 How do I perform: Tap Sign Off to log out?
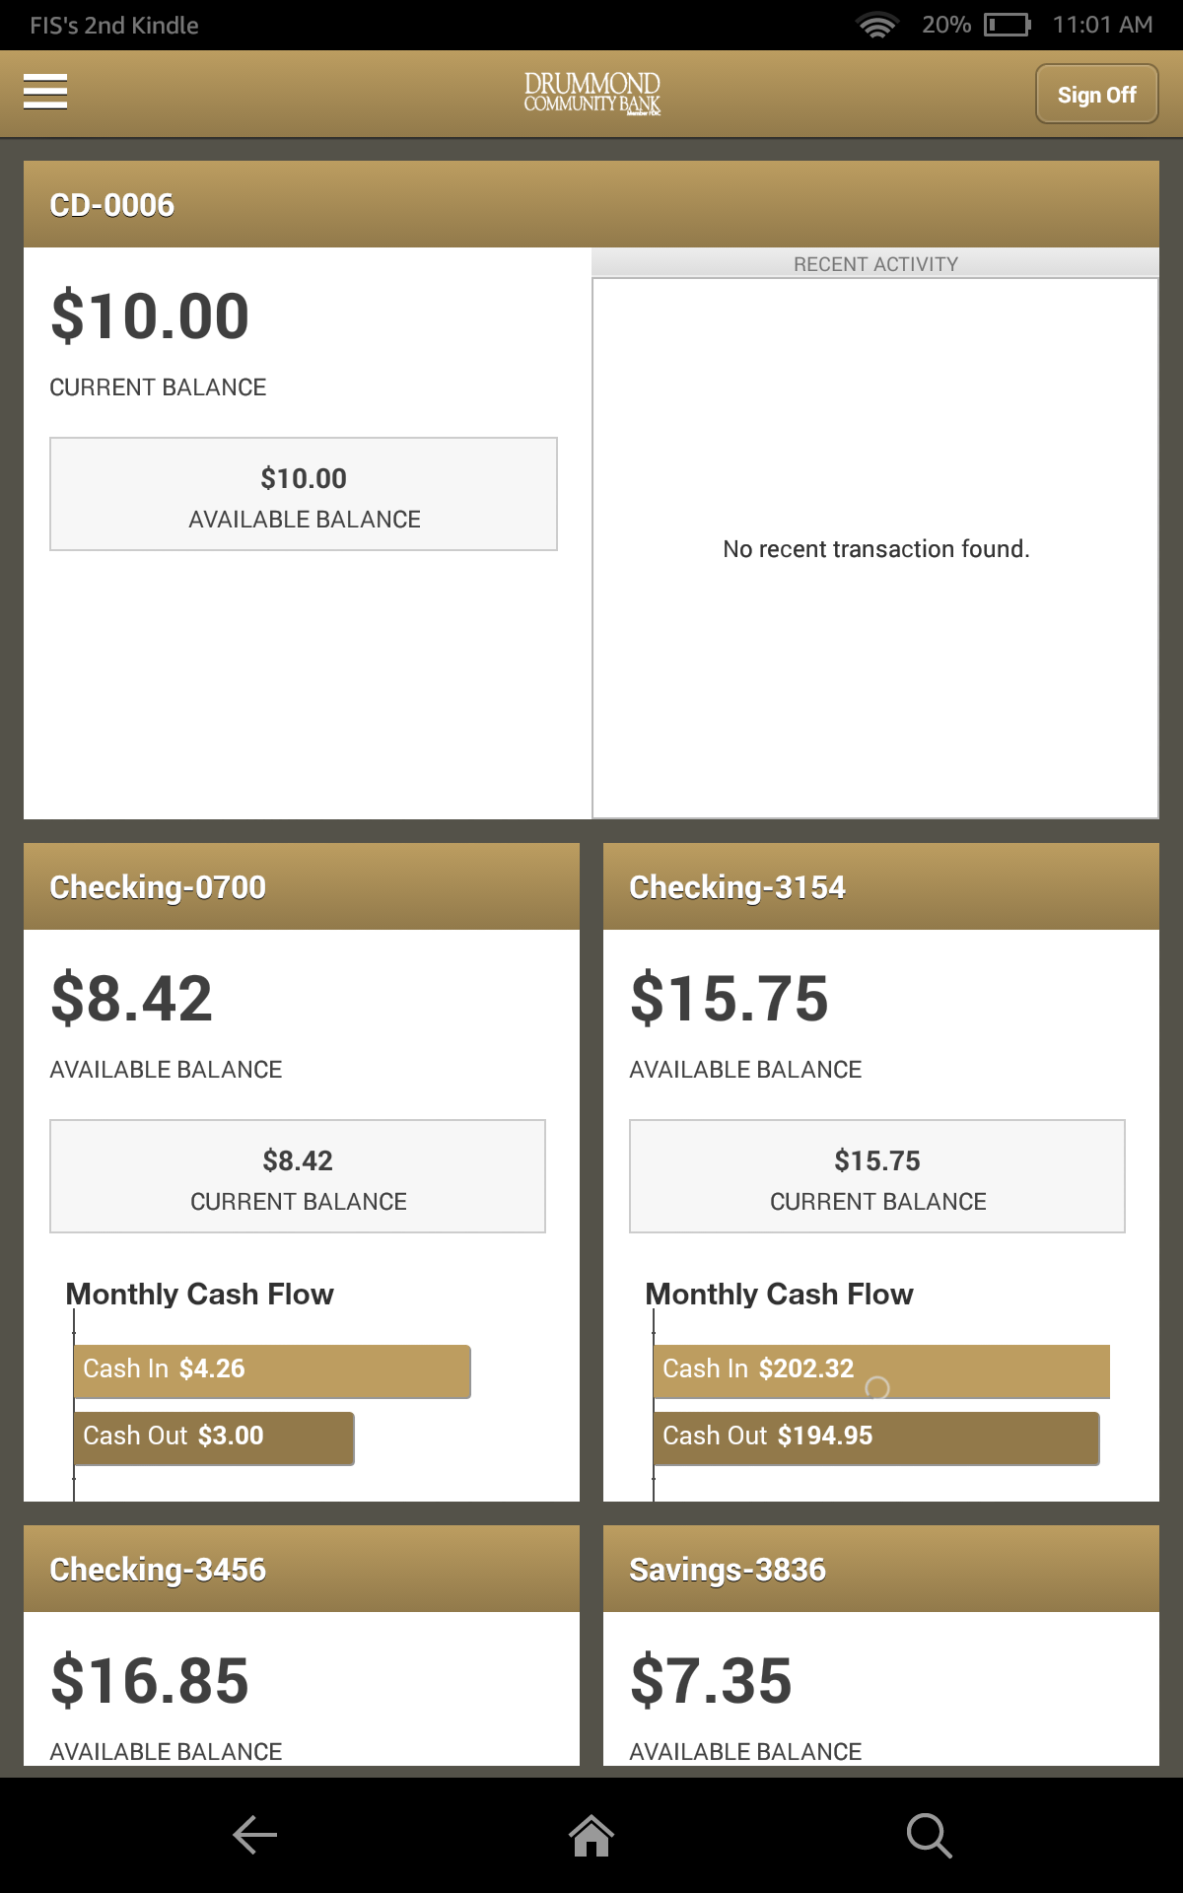[1096, 95]
